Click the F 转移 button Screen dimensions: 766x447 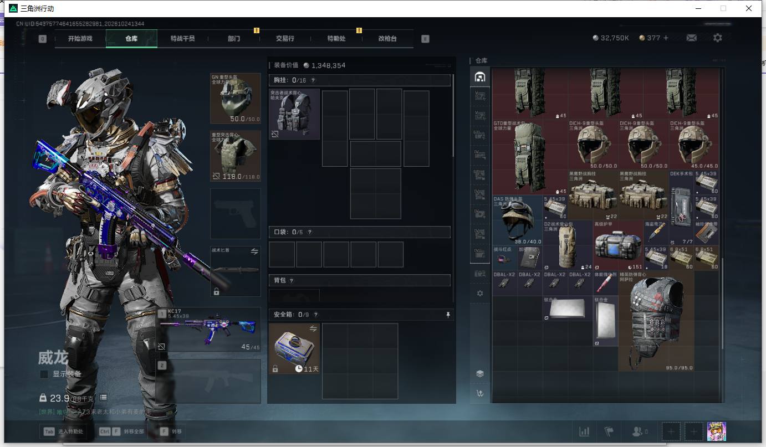point(171,431)
